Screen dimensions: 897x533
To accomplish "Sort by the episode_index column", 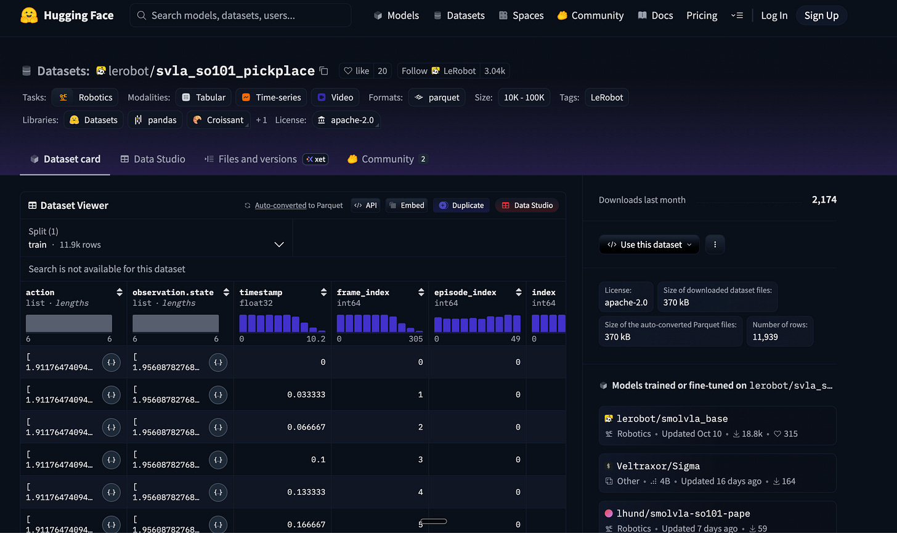I will click(519, 292).
